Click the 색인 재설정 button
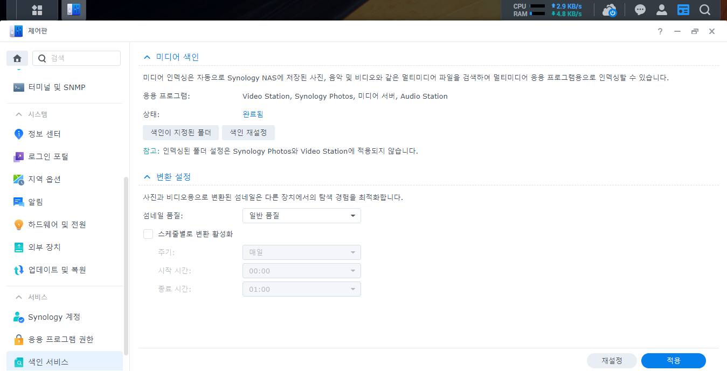The width and height of the screenshot is (727, 371). click(x=248, y=133)
